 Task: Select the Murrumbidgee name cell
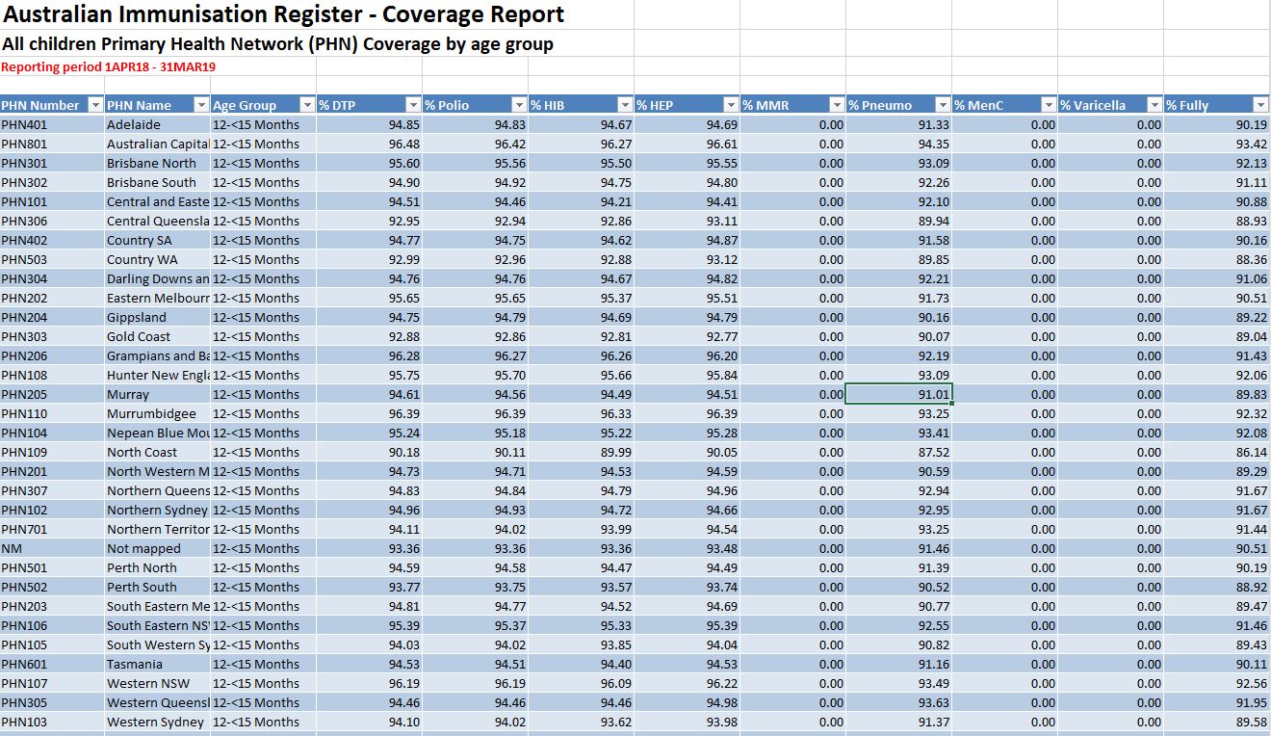(157, 413)
